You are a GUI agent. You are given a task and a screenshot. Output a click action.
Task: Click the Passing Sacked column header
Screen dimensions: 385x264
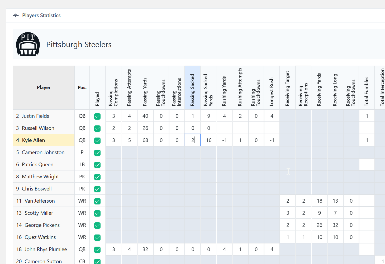point(193,87)
